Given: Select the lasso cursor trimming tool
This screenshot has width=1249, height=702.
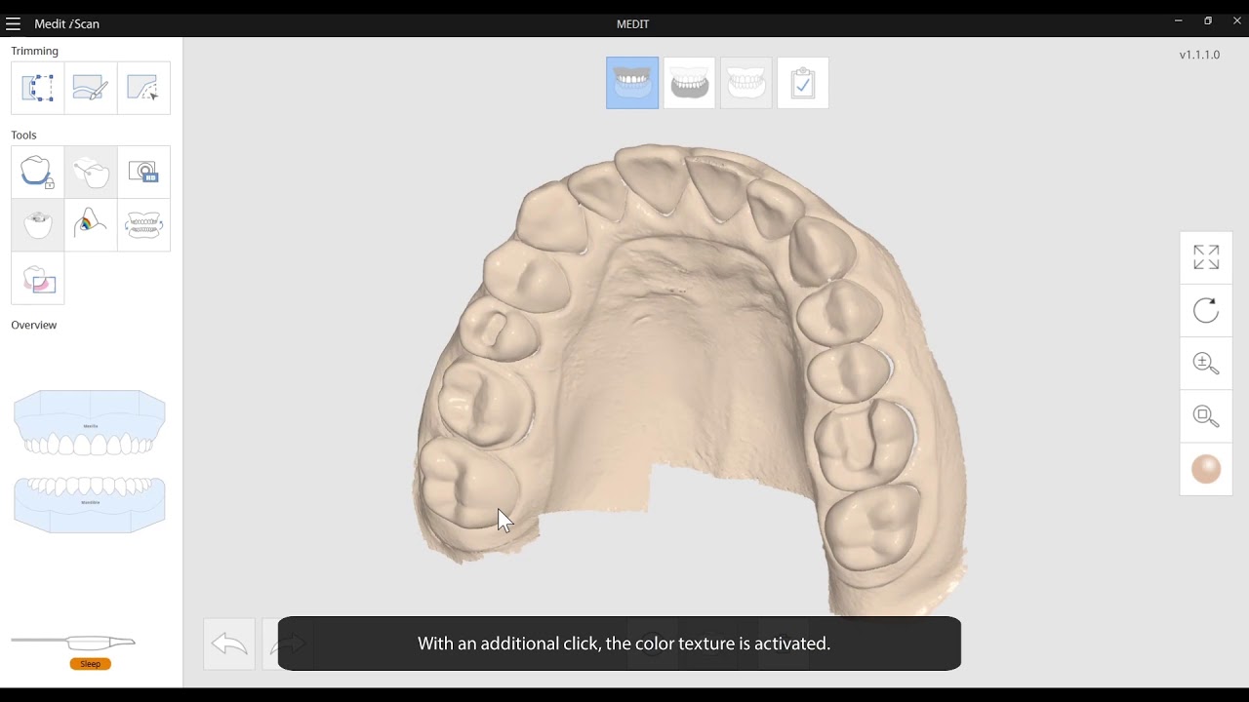Looking at the screenshot, I should [x=143, y=88].
